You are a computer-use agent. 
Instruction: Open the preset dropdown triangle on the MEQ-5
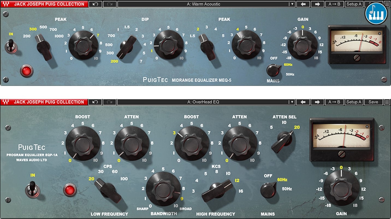(x=293, y=4)
